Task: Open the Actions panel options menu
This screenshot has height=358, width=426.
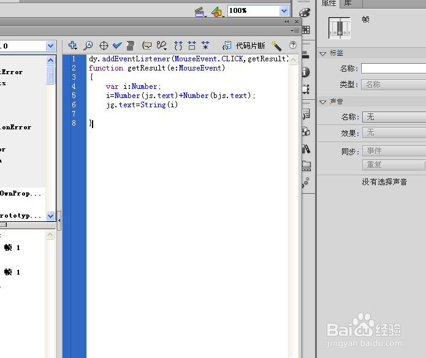Action: (x=295, y=31)
